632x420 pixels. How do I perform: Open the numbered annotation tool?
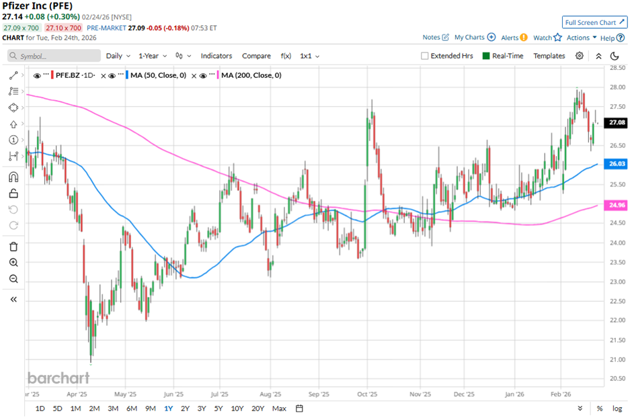(x=13, y=140)
